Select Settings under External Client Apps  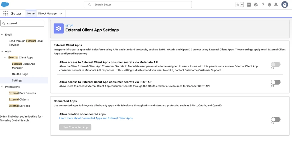point(17,80)
